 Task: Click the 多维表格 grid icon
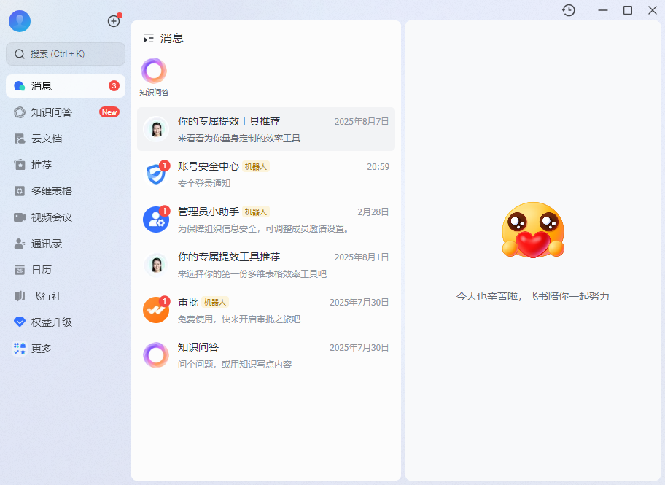click(20, 191)
